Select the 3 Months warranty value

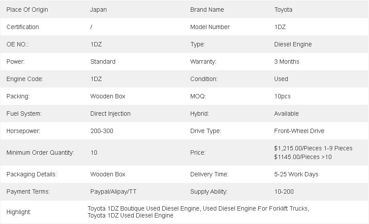tap(287, 62)
